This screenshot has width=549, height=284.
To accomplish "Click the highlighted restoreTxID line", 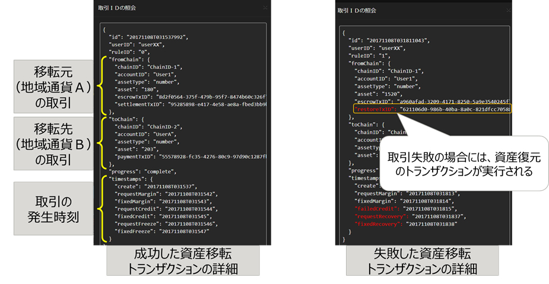I will click(x=430, y=110).
